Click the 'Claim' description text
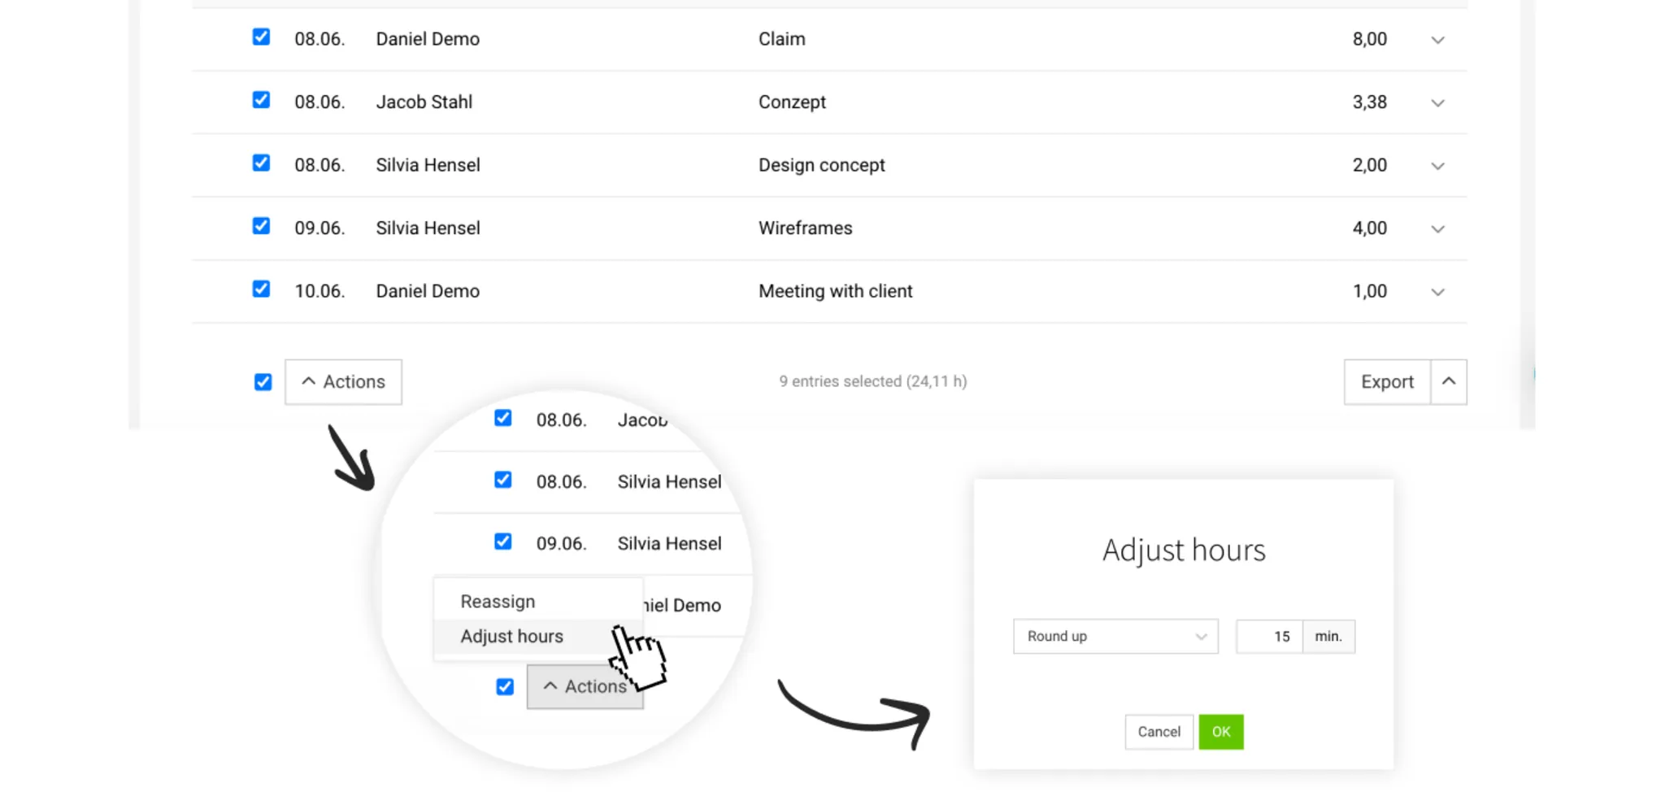The image size is (1665, 792). 781,39
